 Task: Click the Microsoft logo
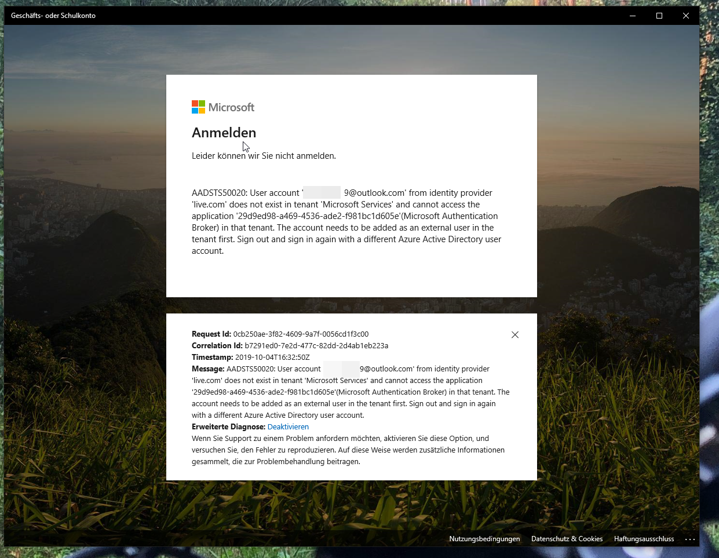click(x=223, y=107)
